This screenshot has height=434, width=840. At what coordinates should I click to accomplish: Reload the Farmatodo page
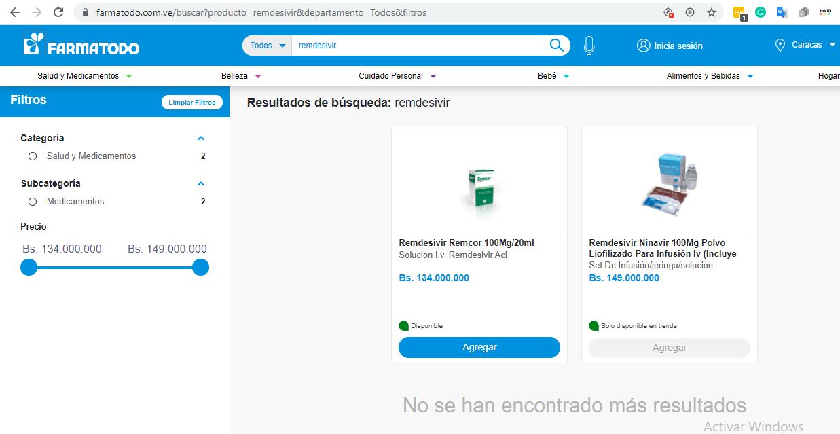(58, 12)
